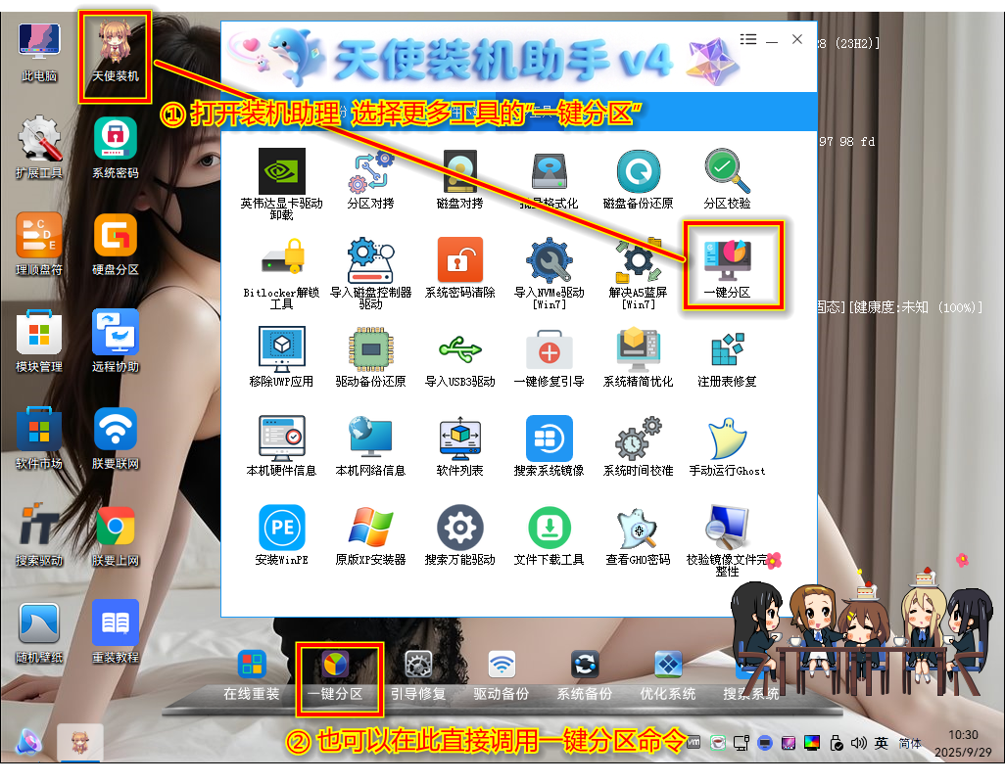Click the volume speaker icon in system tray
1005x784 pixels.
(x=859, y=743)
